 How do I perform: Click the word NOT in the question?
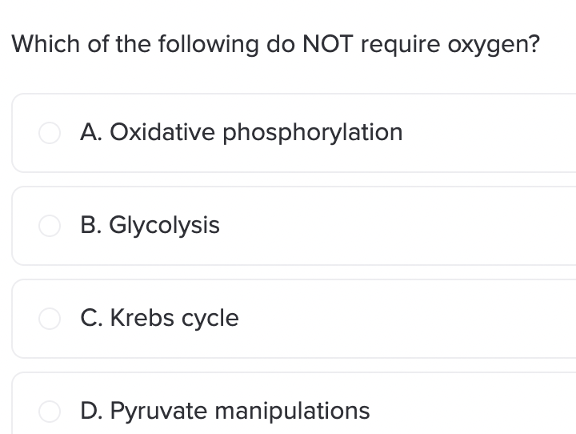pyautogui.click(x=328, y=44)
